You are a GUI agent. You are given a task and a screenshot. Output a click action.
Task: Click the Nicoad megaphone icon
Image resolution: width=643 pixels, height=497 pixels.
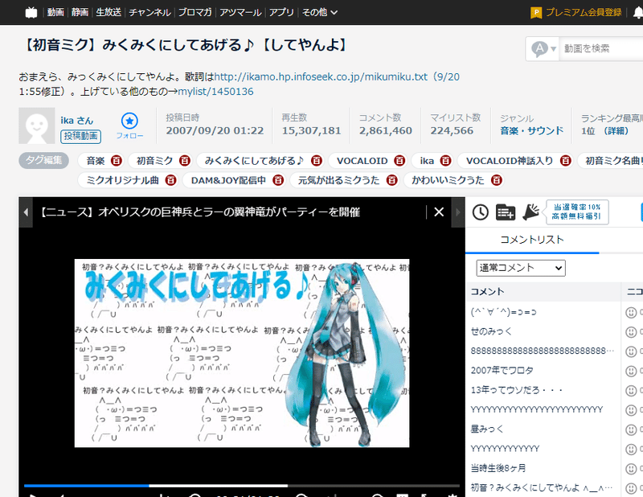pos(530,212)
